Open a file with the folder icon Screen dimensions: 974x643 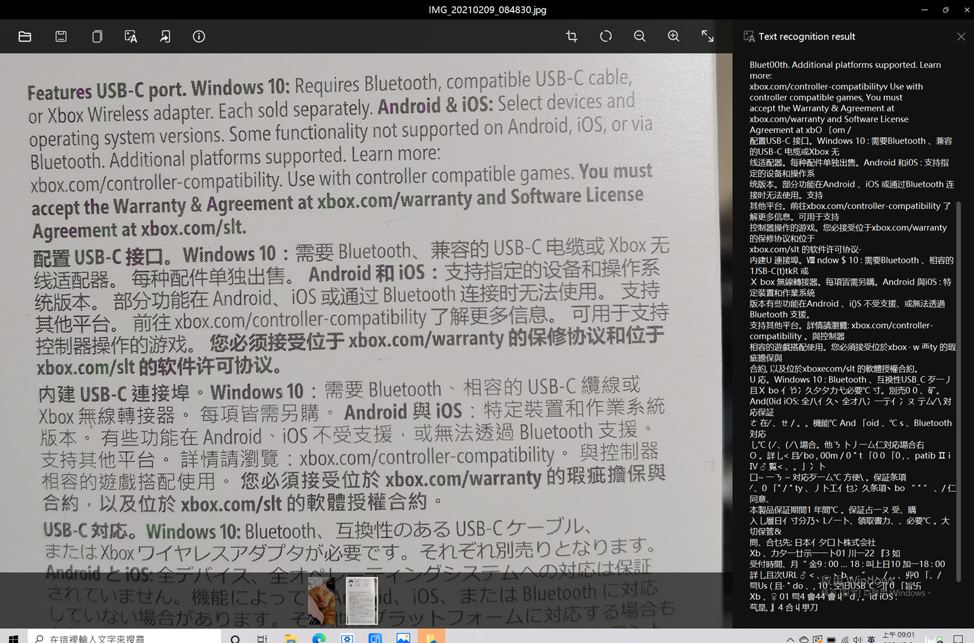tap(25, 37)
